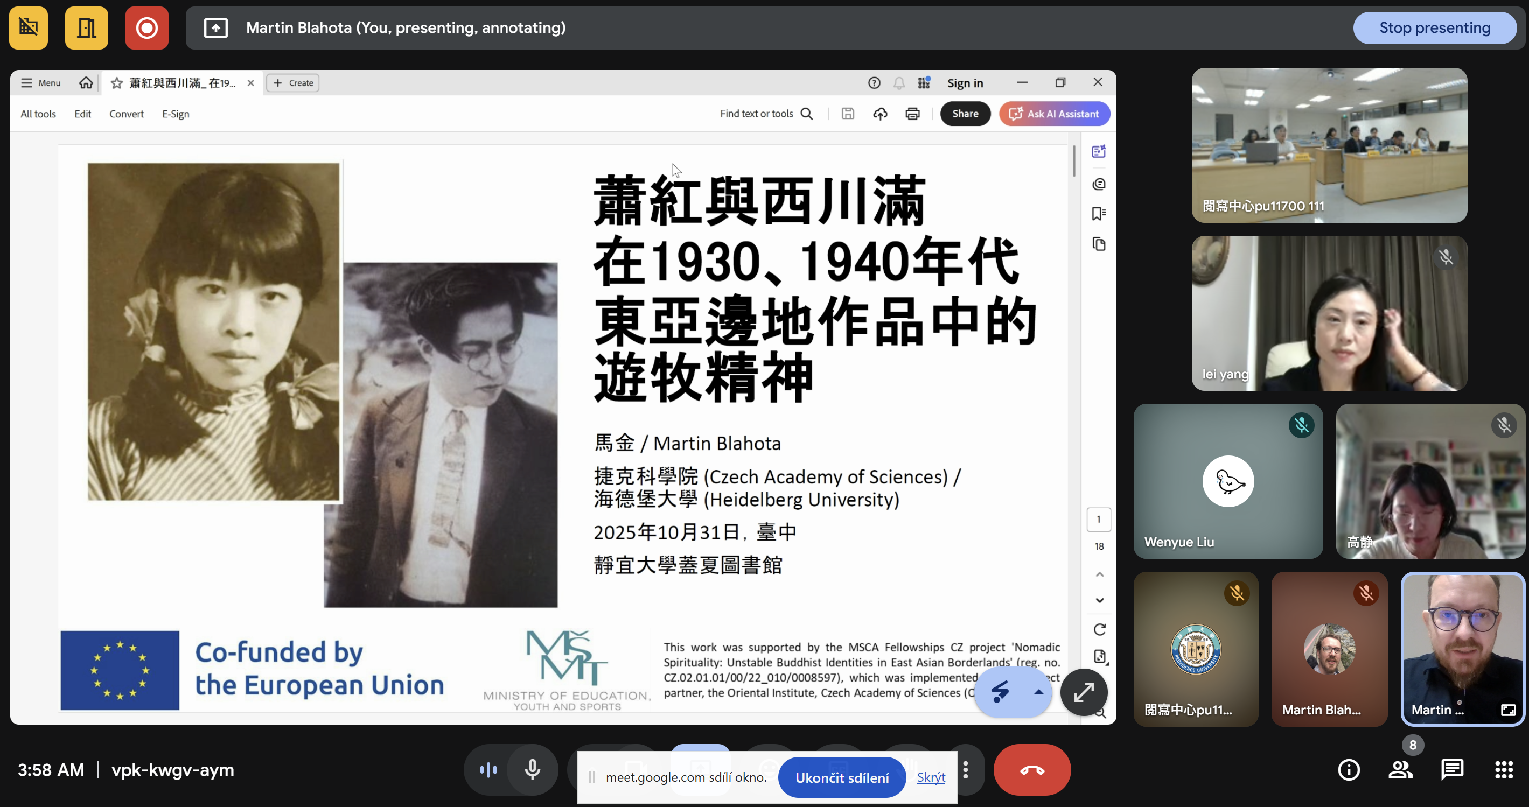Image resolution: width=1529 pixels, height=807 pixels.
Task: Show the participants people icon
Action: (1400, 770)
